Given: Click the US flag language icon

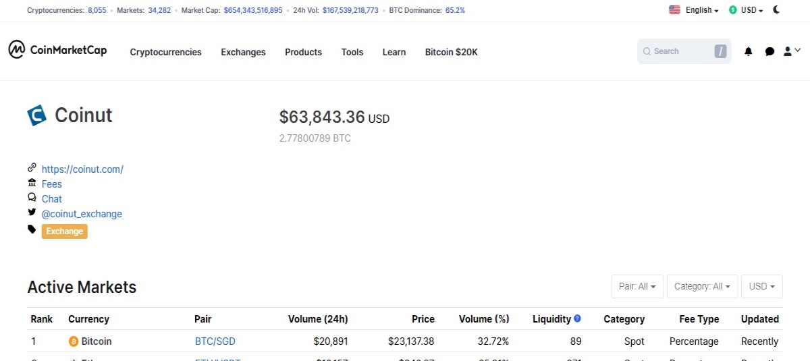Looking at the screenshot, I should tap(674, 10).
